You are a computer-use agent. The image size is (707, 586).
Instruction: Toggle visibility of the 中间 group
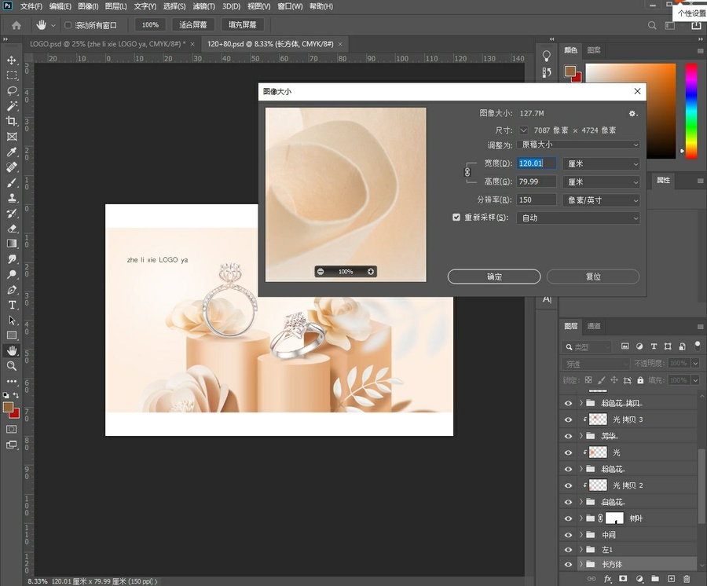pos(568,535)
